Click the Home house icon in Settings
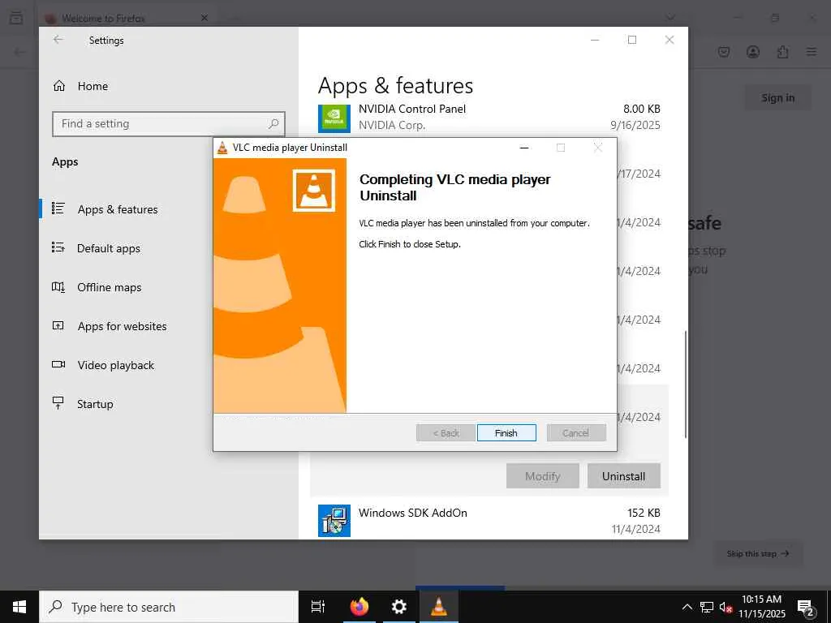 pos(59,86)
